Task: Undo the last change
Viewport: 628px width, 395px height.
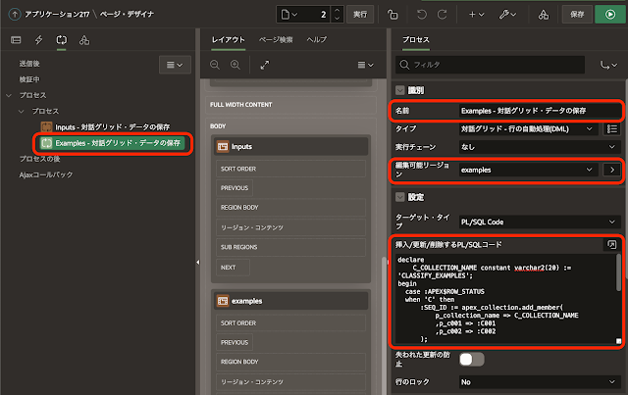Action: click(421, 15)
